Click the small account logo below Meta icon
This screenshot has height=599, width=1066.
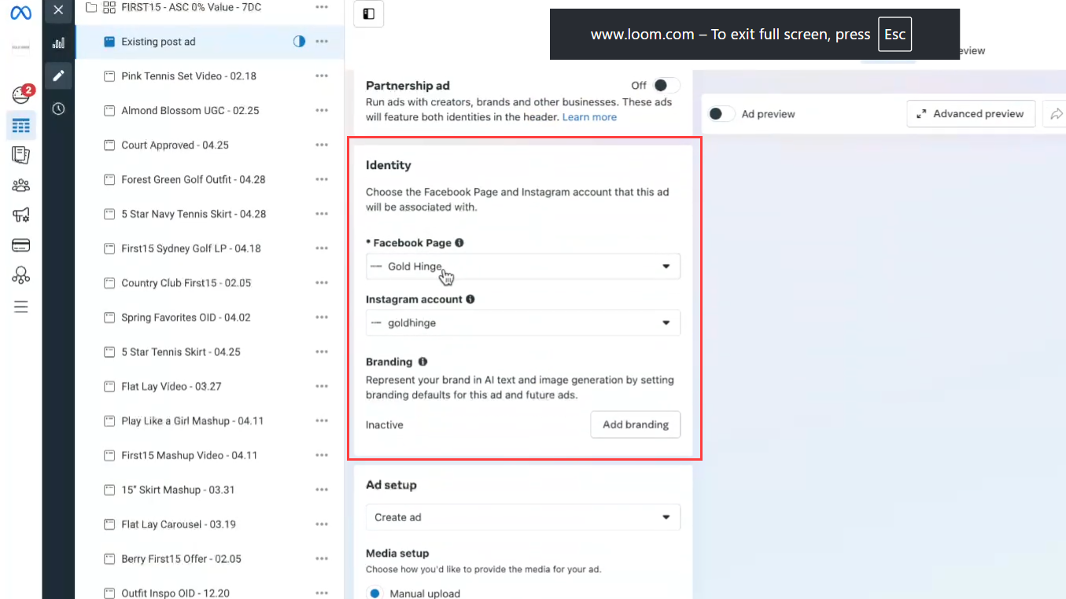tap(20, 47)
